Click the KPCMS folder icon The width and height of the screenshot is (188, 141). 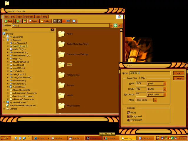[61, 95]
